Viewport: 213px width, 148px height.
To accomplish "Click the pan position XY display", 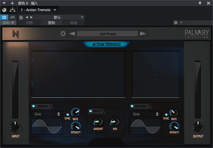I will click(156, 74).
